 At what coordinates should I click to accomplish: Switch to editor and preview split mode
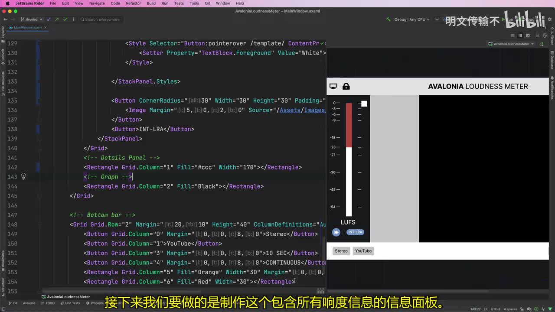(x=520, y=36)
